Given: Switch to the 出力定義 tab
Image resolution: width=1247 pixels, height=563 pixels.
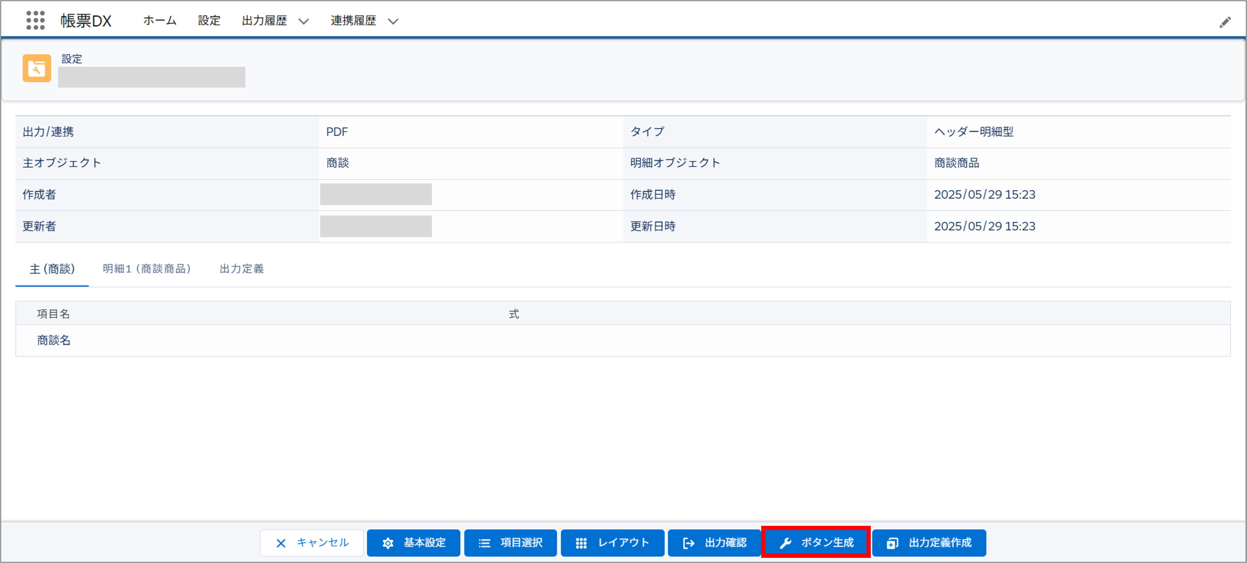Looking at the screenshot, I should click(242, 269).
